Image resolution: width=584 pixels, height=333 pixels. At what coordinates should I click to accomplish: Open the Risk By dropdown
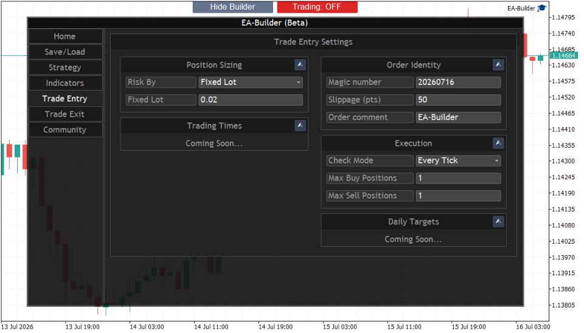(251, 82)
